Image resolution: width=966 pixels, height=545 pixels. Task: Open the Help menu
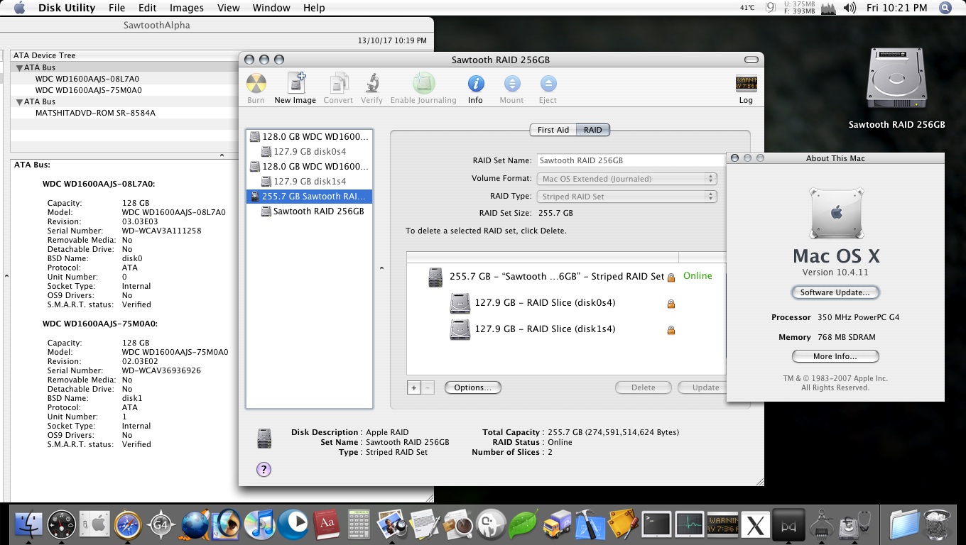[x=314, y=8]
